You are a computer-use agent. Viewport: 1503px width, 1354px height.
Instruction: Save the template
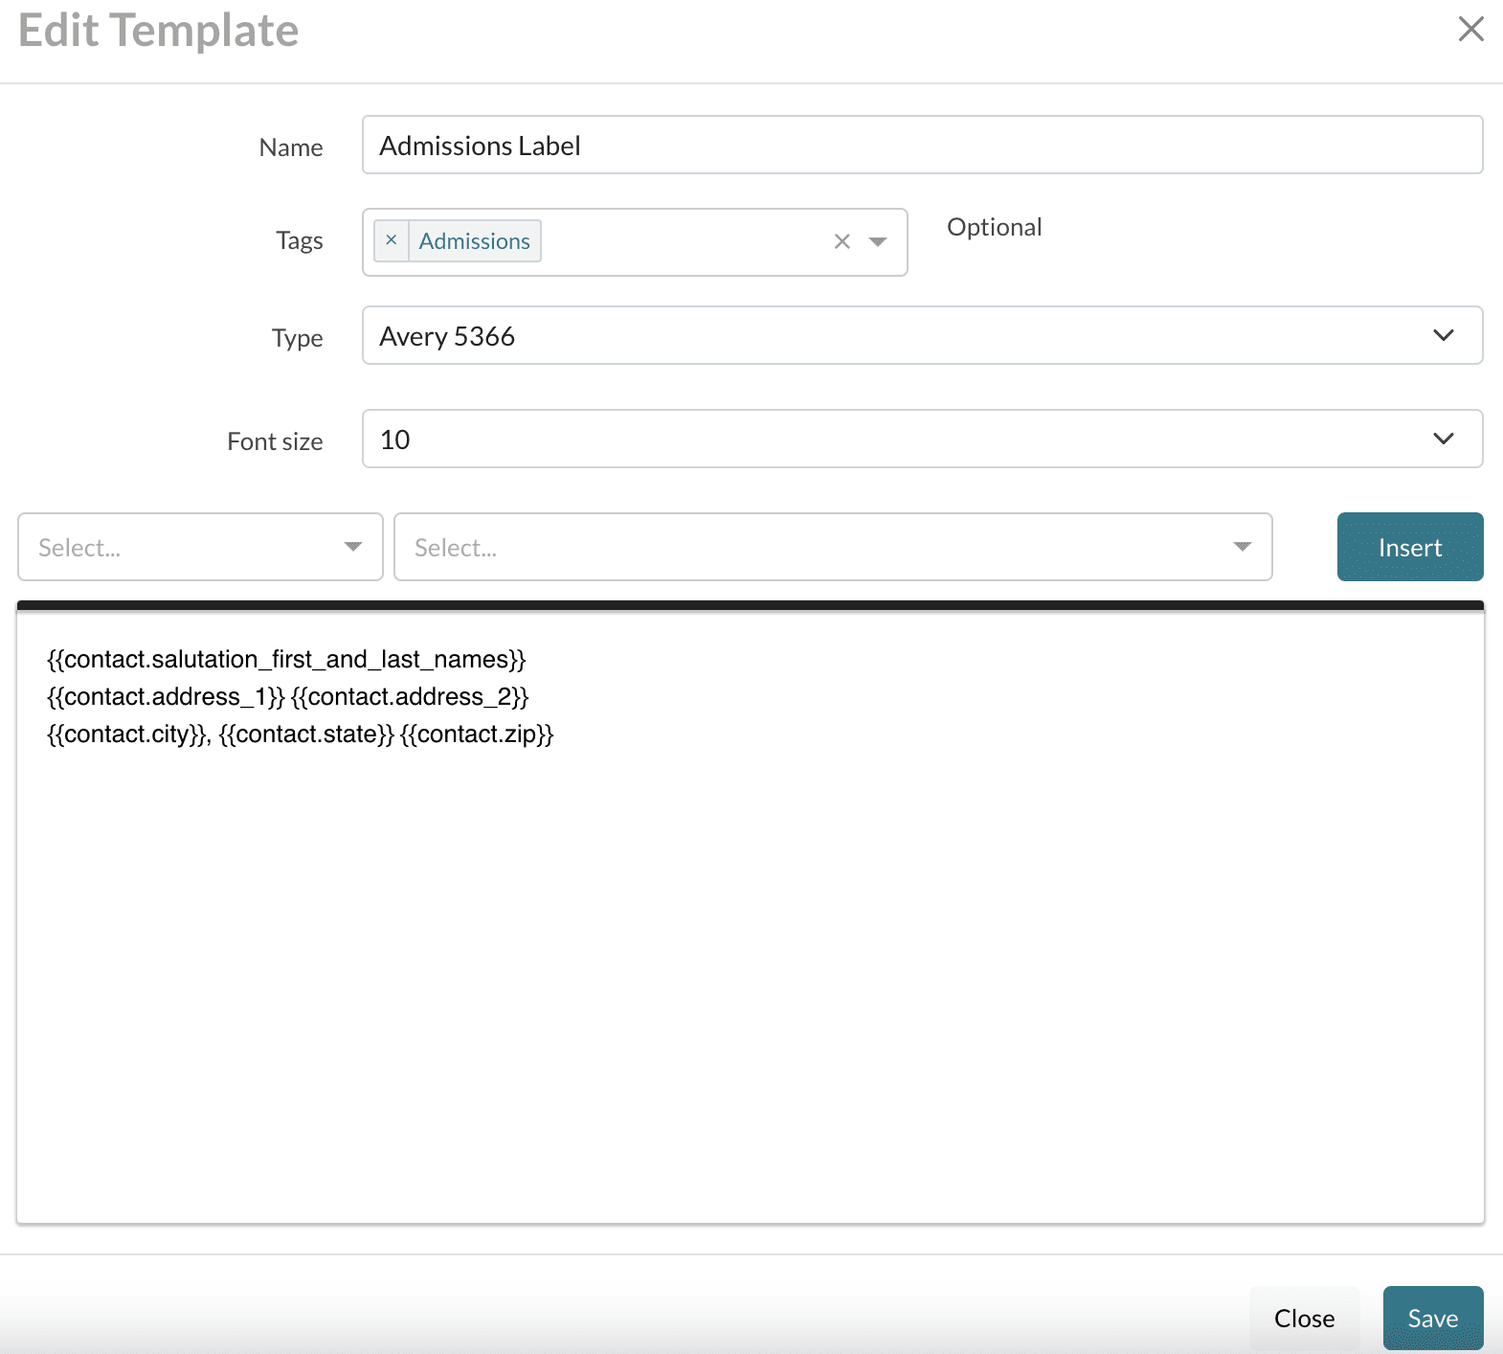pos(1432,1318)
